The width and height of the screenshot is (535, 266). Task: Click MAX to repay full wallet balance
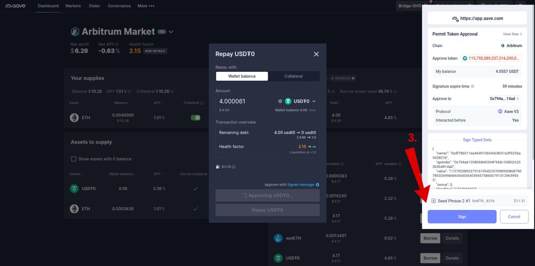pyautogui.click(x=313, y=110)
